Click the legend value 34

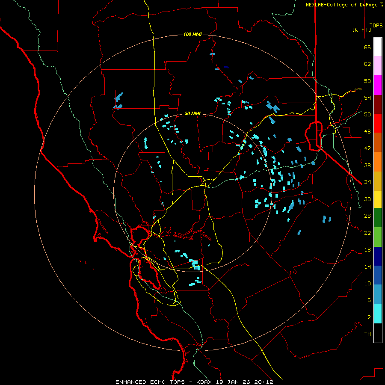pos(367,182)
